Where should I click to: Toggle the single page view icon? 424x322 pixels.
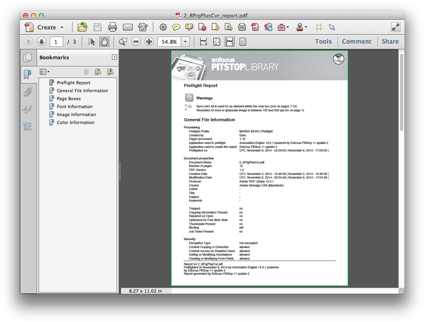[230, 42]
